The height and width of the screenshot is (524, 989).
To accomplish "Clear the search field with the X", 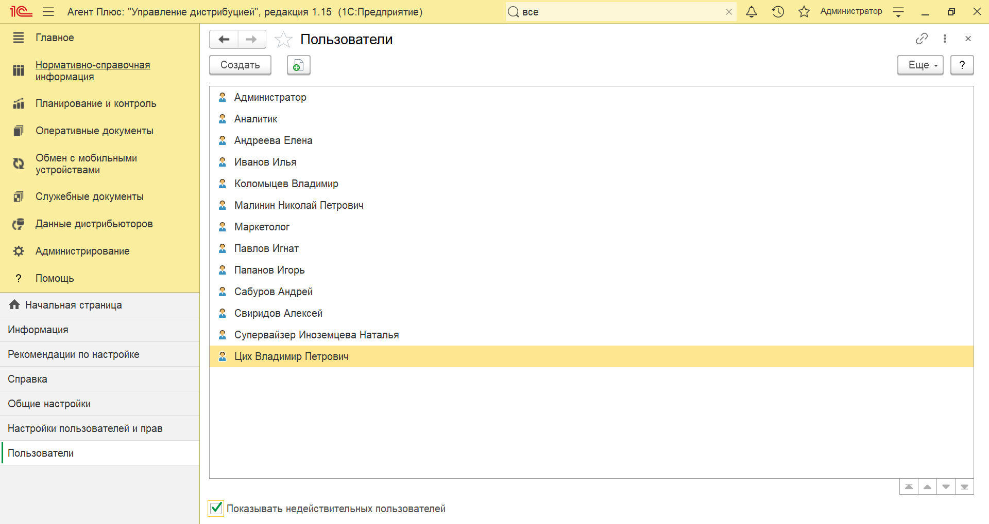I will point(729,12).
